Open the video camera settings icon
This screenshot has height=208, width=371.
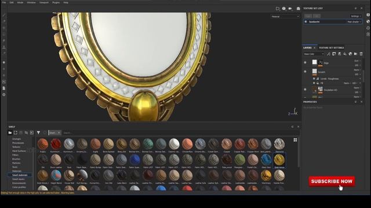(x=290, y=9)
